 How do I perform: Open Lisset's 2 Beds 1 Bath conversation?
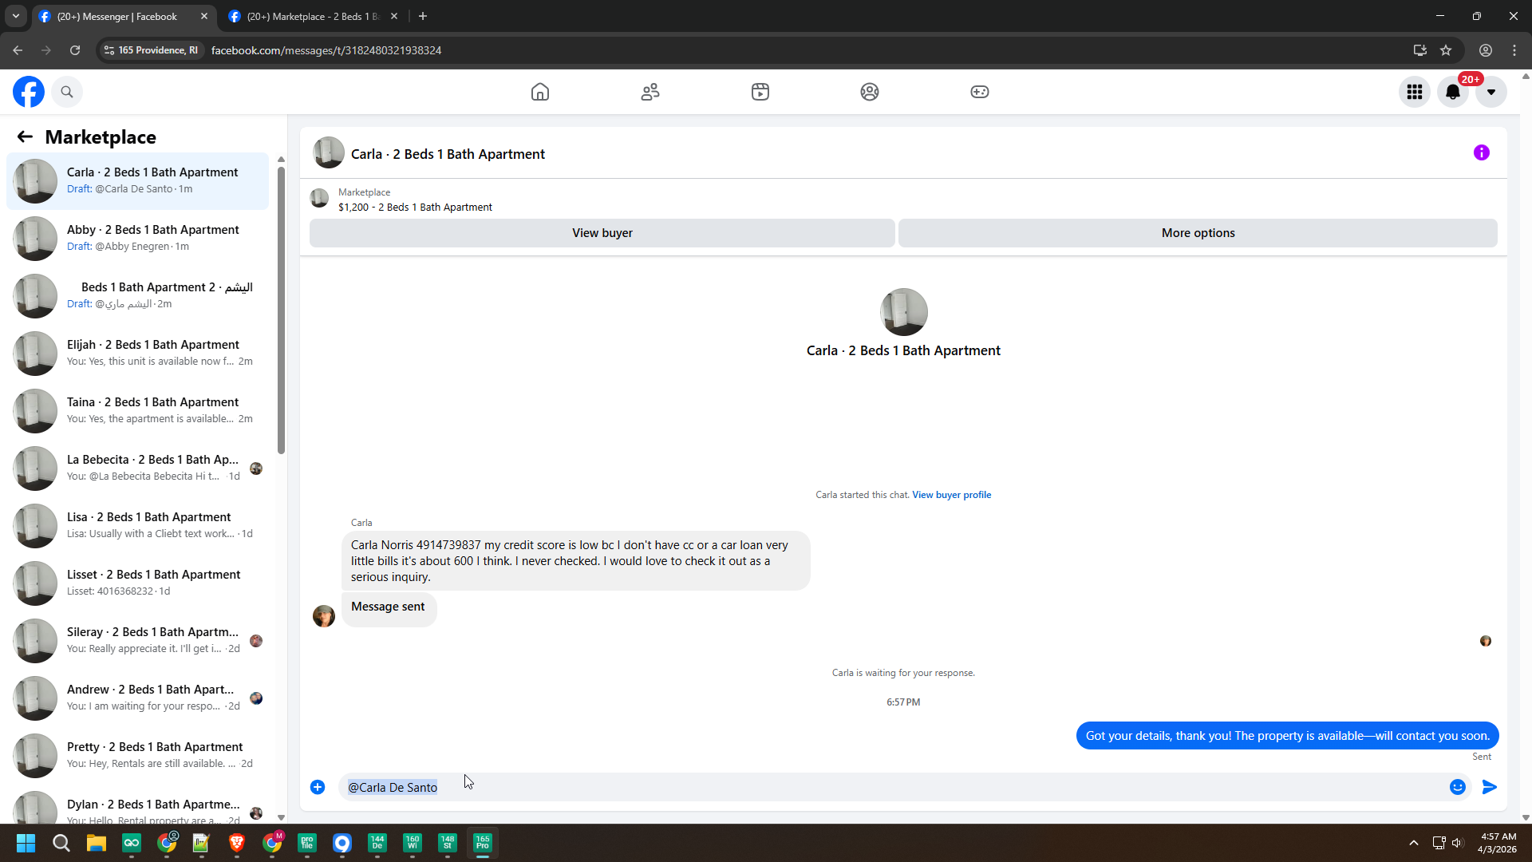pyautogui.click(x=138, y=583)
